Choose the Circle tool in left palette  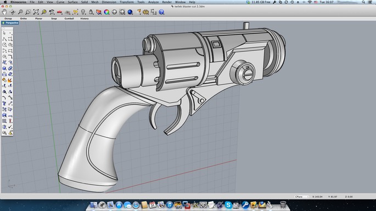click(x=4, y=45)
